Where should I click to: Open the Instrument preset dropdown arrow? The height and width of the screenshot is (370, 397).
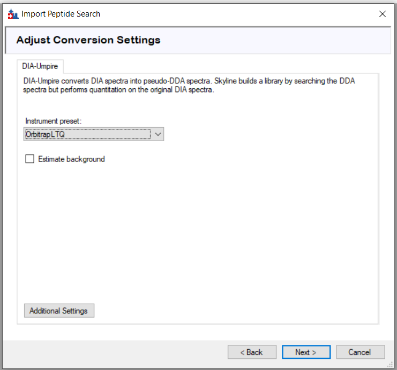(x=158, y=134)
